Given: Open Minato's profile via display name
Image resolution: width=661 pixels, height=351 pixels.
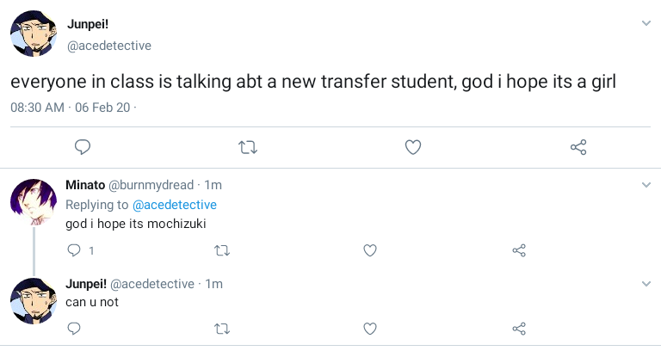Looking at the screenshot, I should 84,185.
